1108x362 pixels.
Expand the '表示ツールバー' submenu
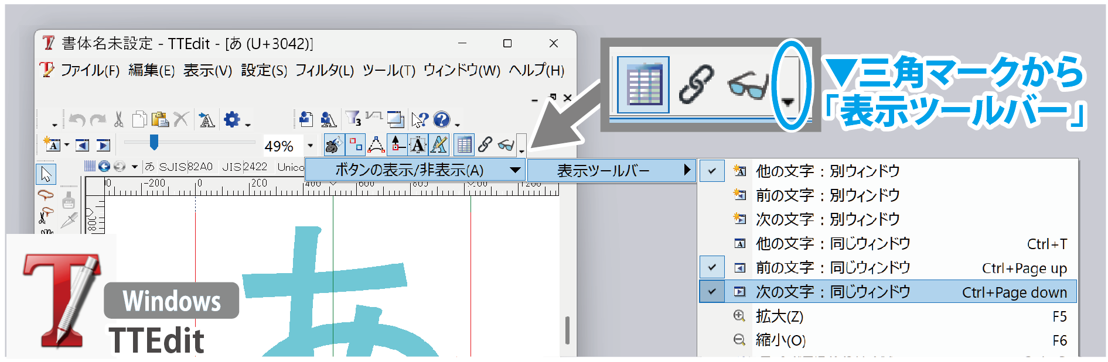(611, 171)
